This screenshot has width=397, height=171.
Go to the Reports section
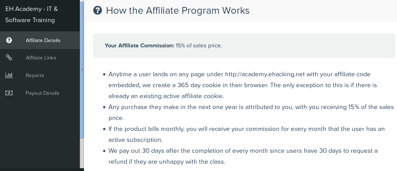click(40, 75)
